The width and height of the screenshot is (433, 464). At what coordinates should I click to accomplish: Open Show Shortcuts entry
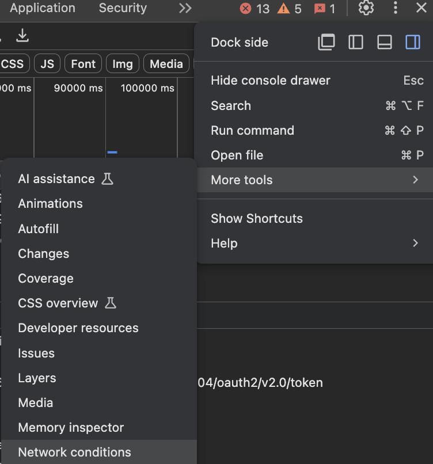click(x=257, y=219)
